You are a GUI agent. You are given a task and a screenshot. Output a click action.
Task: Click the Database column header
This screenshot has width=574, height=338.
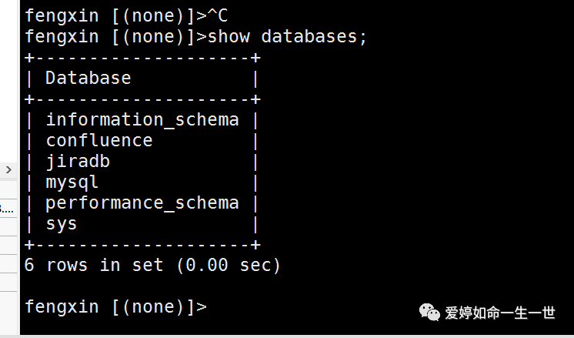pos(88,78)
